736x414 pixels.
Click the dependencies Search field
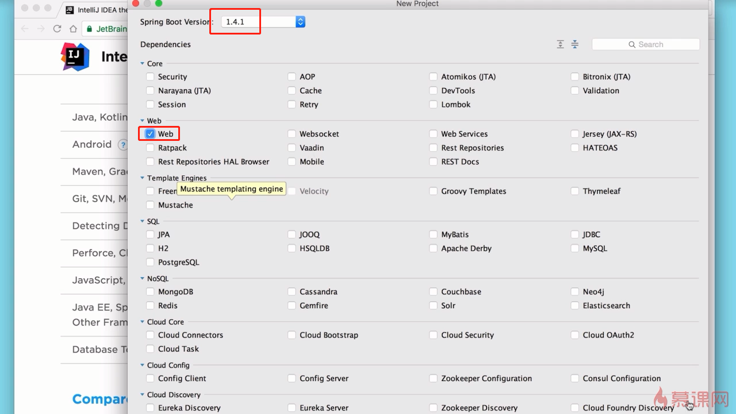(646, 44)
